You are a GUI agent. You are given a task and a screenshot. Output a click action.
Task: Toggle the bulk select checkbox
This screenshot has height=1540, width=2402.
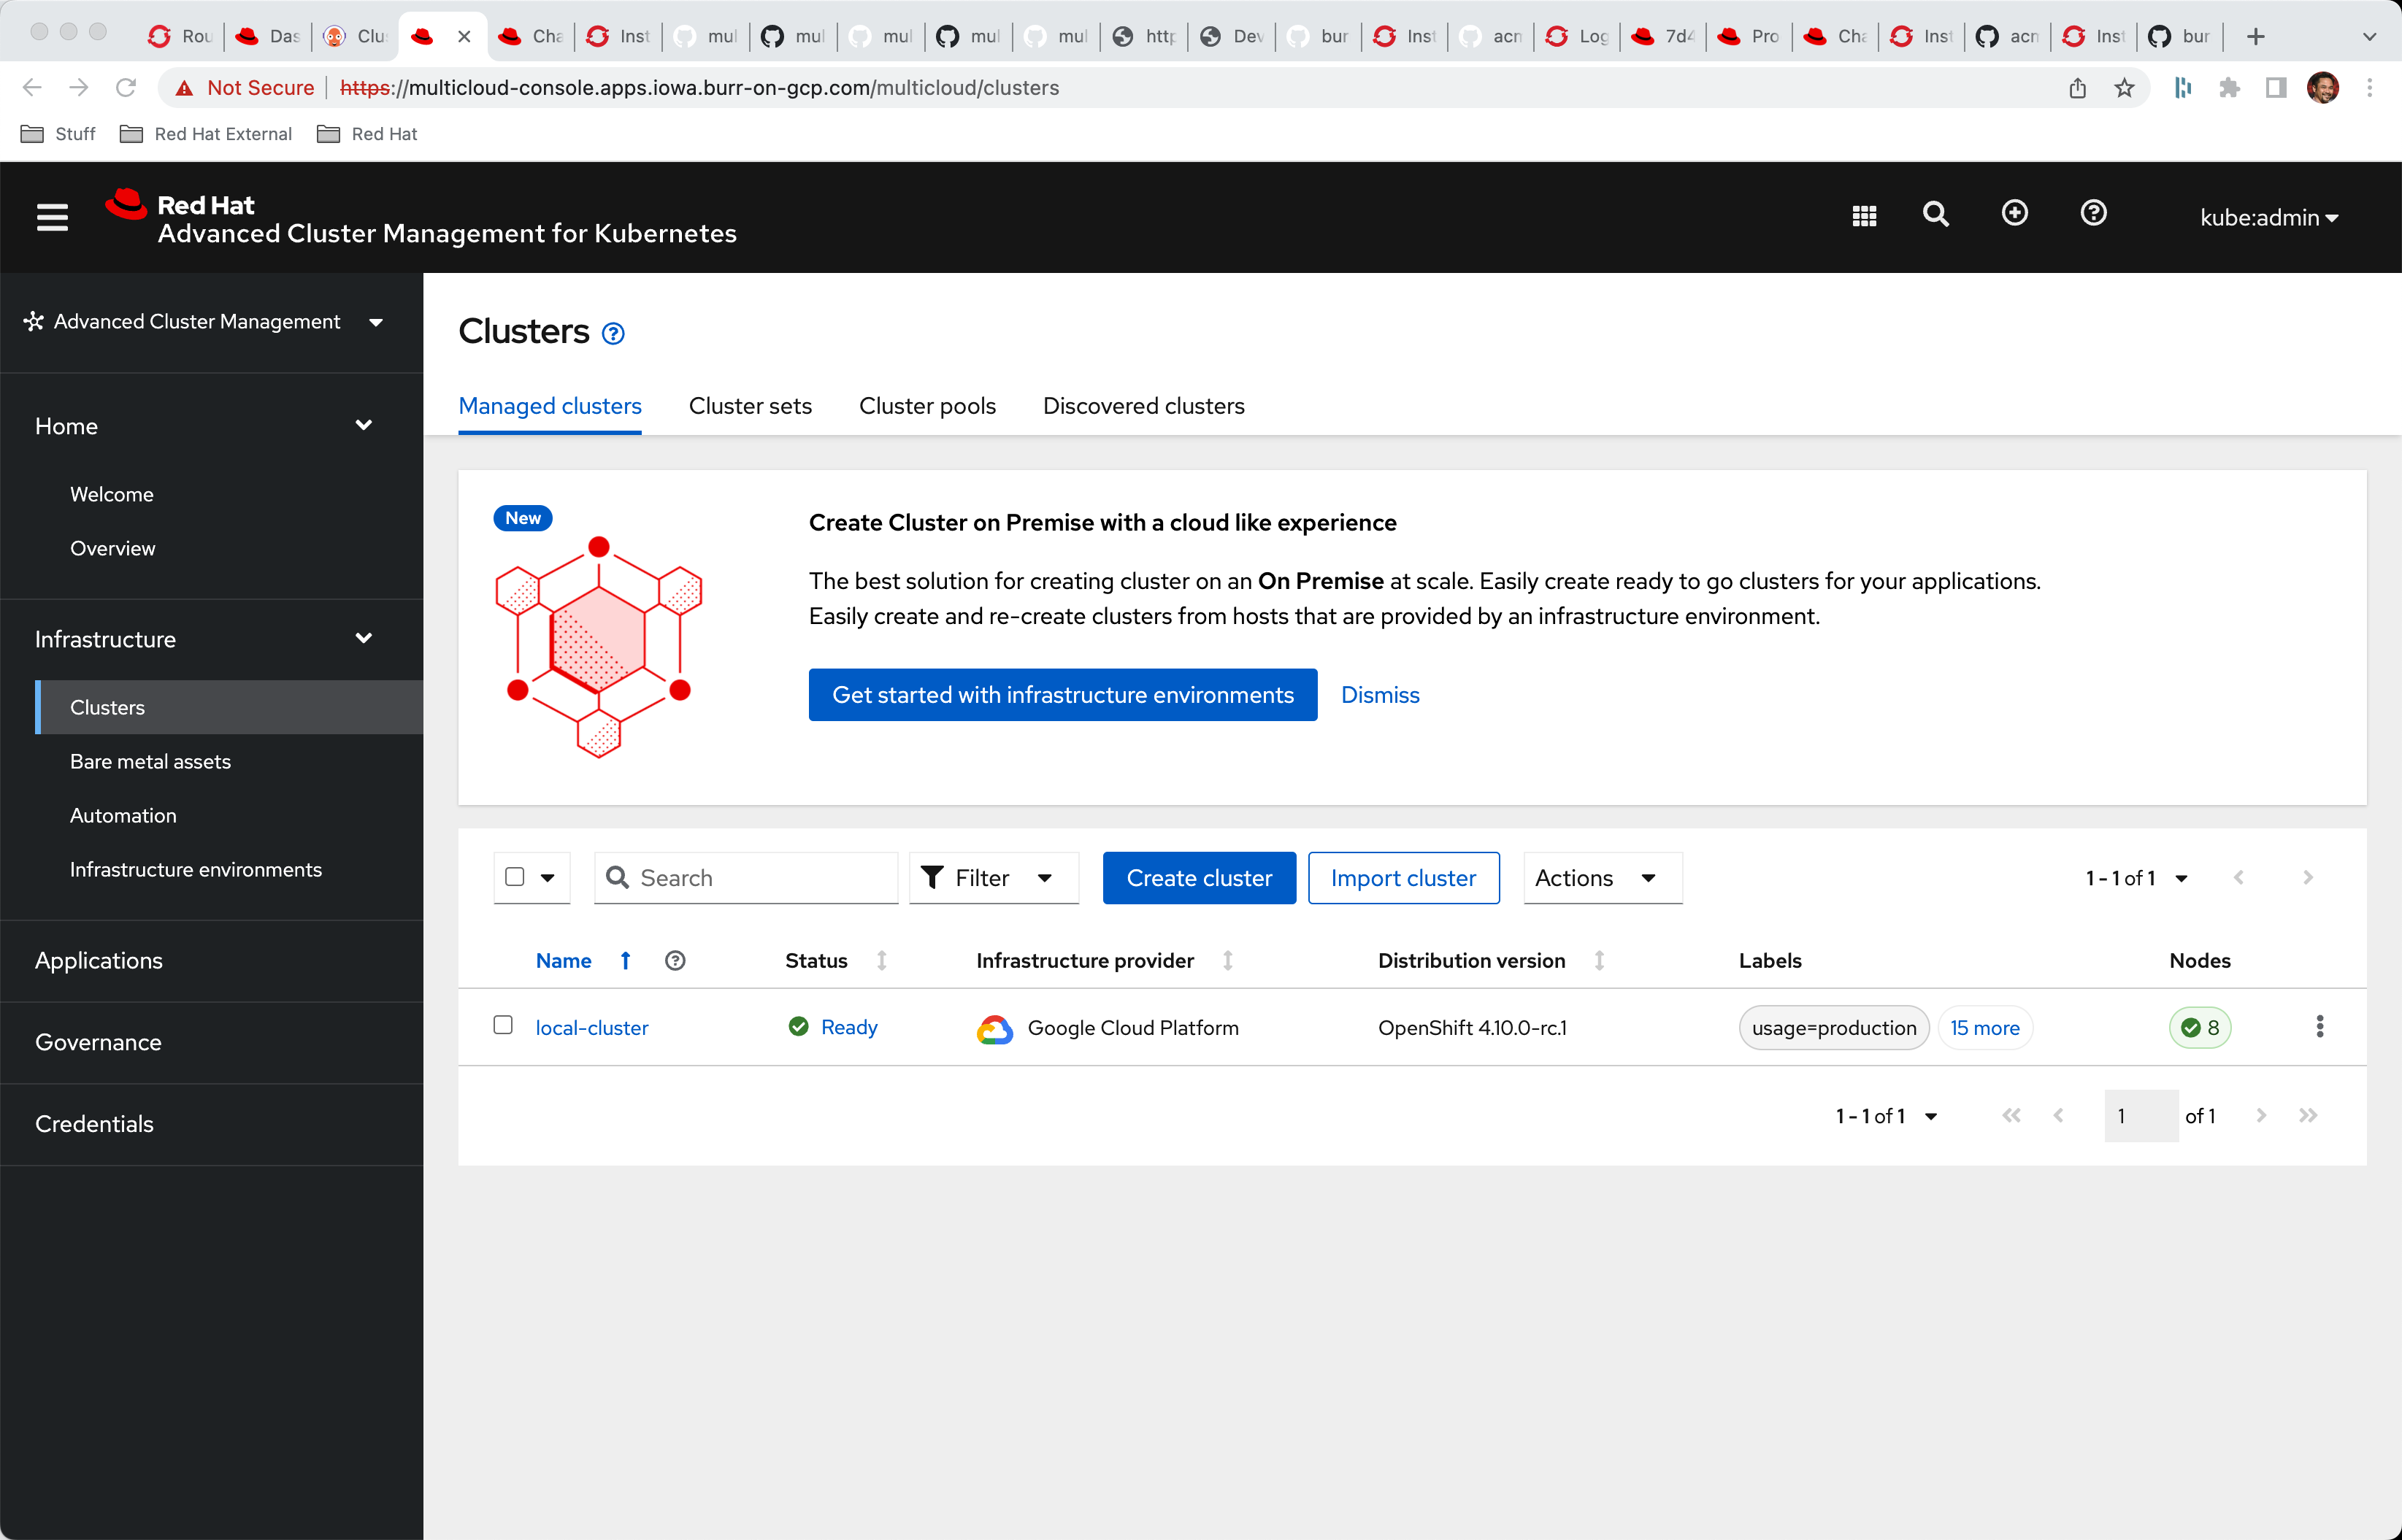pos(515,877)
